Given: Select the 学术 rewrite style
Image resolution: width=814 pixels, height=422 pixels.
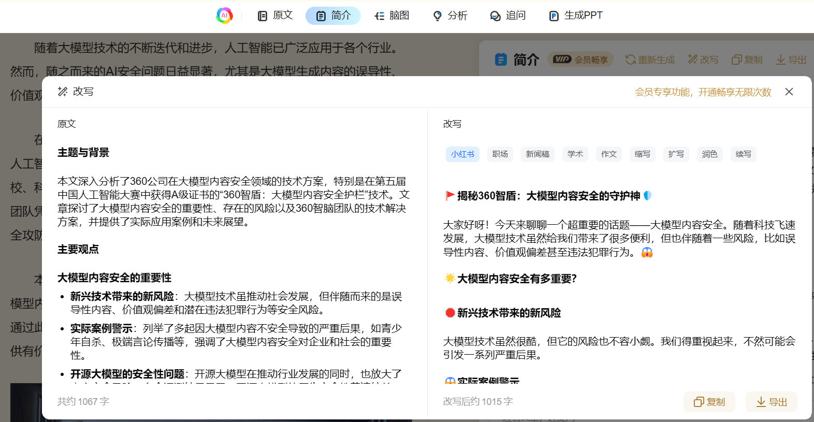Looking at the screenshot, I should coord(575,154).
